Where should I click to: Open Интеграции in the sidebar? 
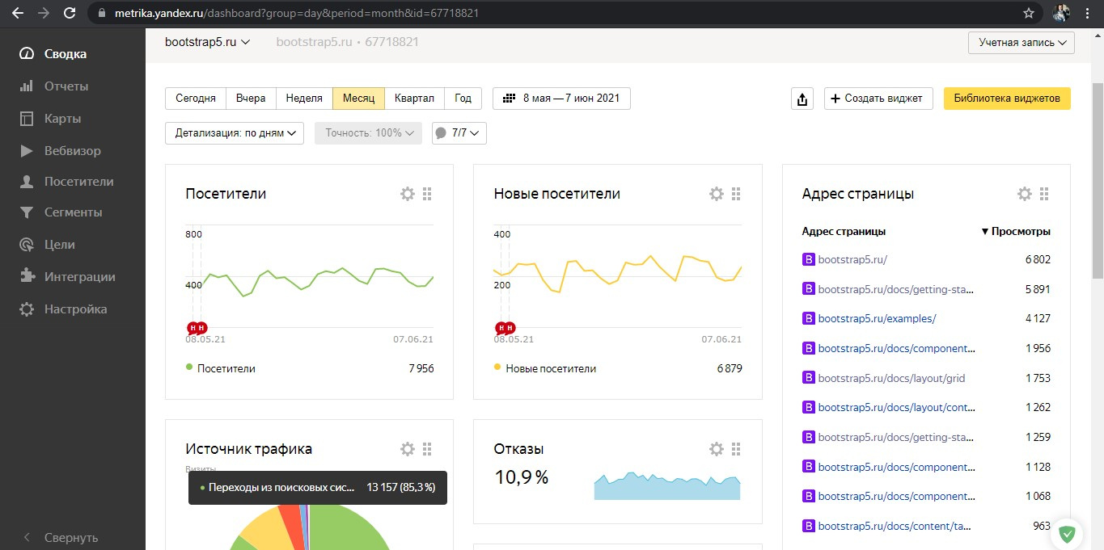[x=80, y=277]
